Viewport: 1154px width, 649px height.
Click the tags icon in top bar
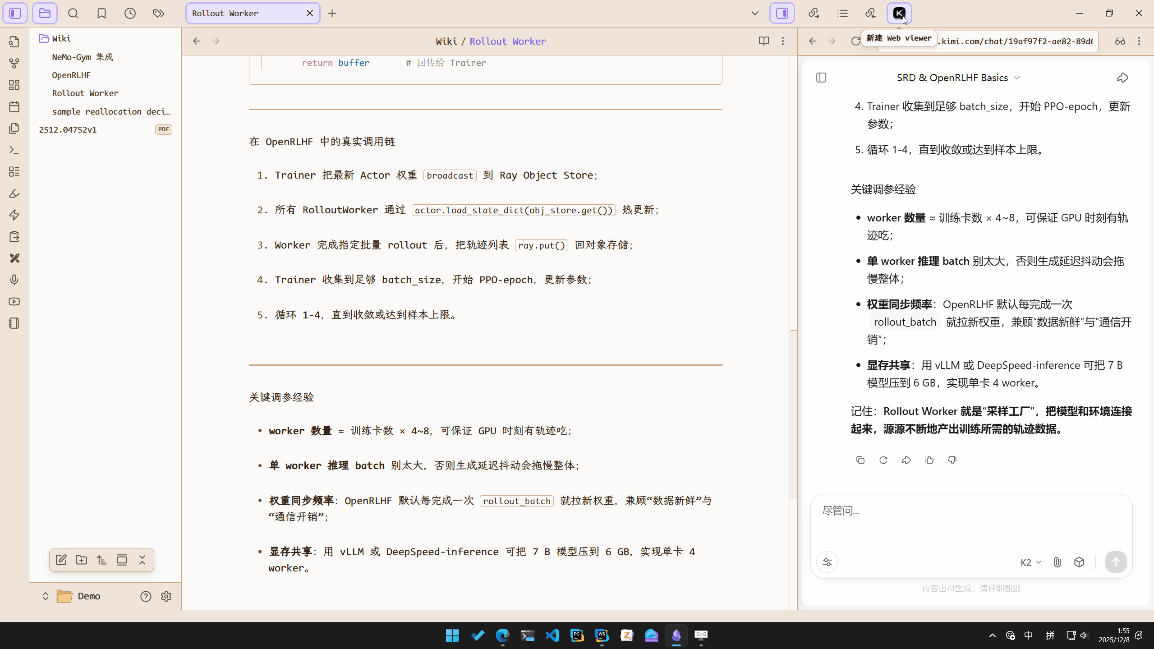(158, 14)
